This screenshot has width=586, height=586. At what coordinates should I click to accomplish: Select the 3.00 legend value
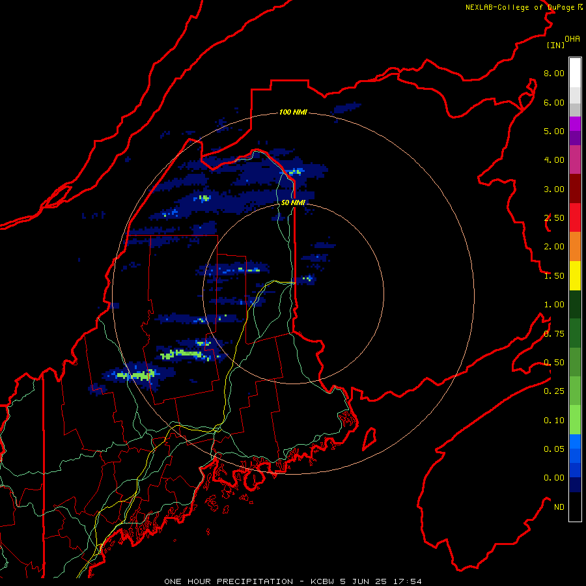554,189
